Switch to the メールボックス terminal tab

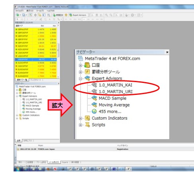[54, 162]
